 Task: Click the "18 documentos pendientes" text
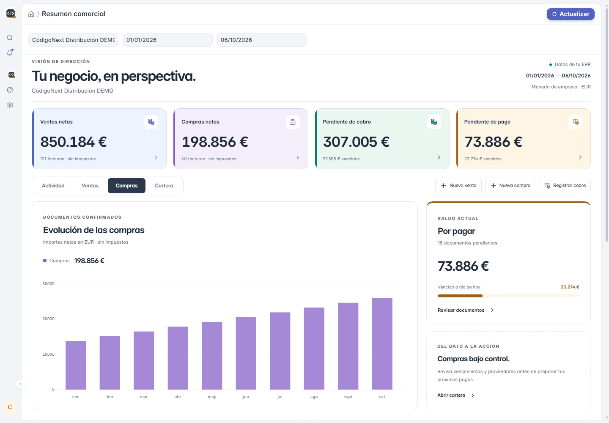[467, 243]
